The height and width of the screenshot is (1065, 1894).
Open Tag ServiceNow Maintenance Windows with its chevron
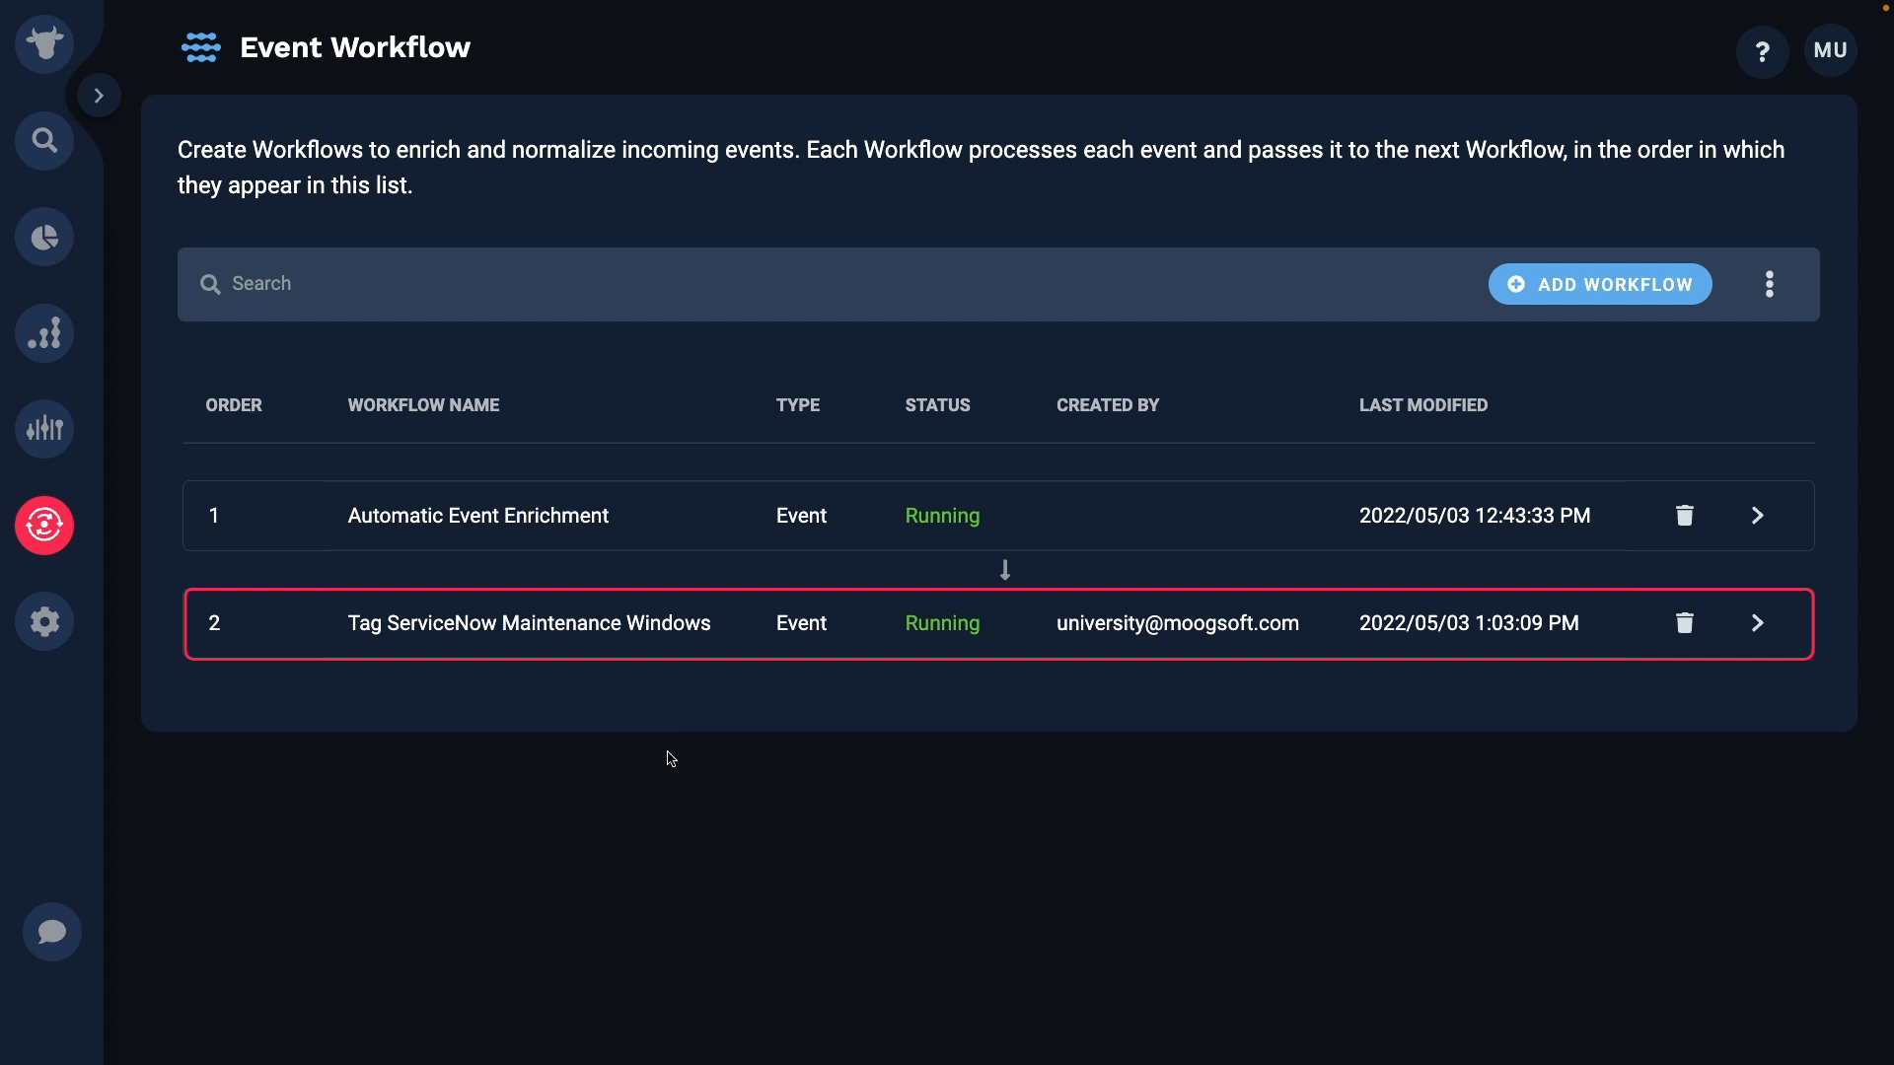(1758, 623)
